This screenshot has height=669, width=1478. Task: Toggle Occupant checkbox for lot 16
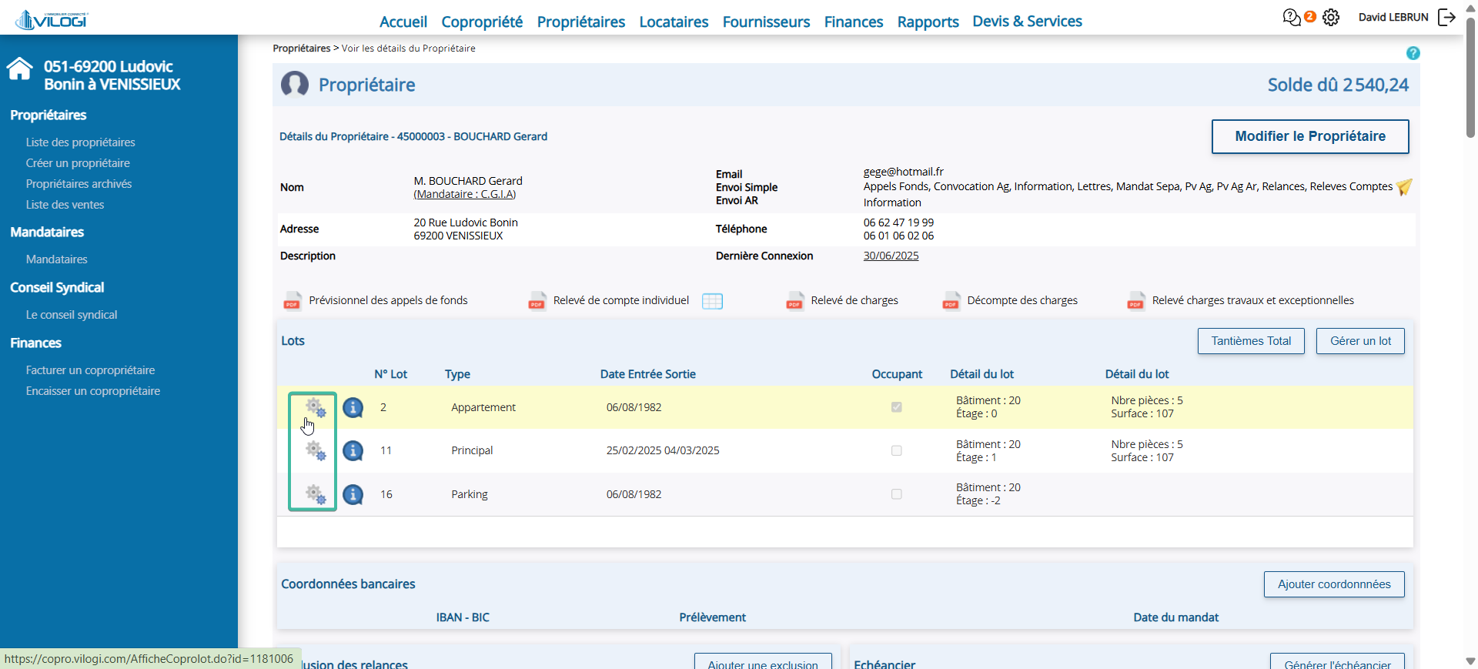coord(897,494)
